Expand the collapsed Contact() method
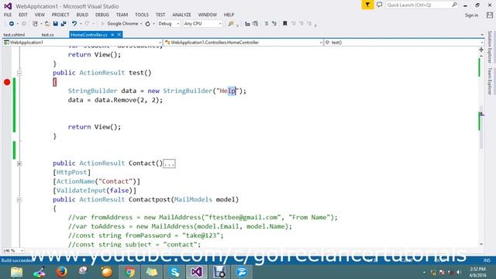Viewport: 496px width, 279px height. [19, 164]
